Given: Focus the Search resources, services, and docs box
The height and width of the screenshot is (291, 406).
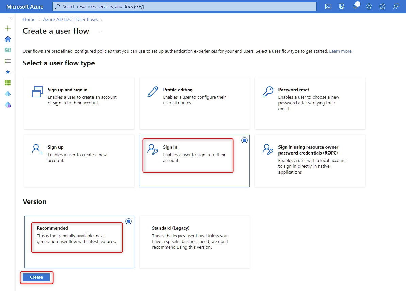Looking at the screenshot, I should [x=184, y=6].
